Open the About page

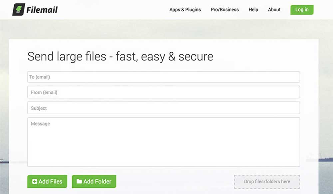(274, 10)
